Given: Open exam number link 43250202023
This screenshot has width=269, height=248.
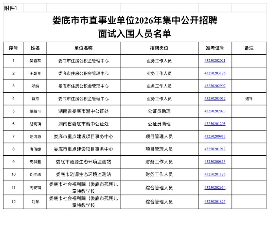Looking at the screenshot, I should click(215, 111).
